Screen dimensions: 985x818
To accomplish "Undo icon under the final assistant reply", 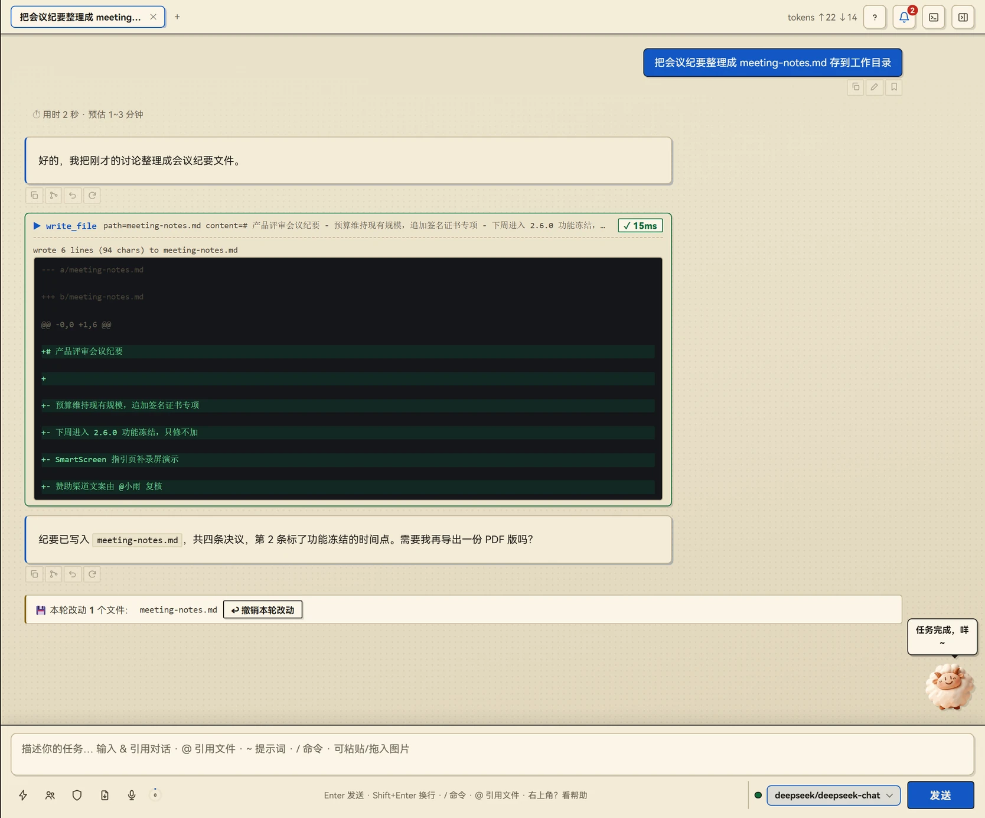I will [x=73, y=574].
